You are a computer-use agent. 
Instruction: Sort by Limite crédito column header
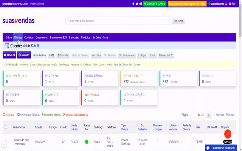[x=74, y=127]
